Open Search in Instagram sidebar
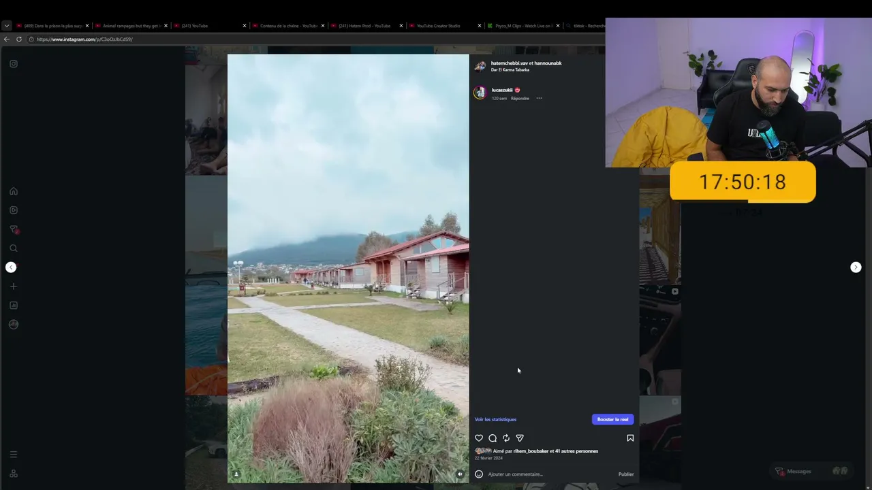 tap(14, 248)
